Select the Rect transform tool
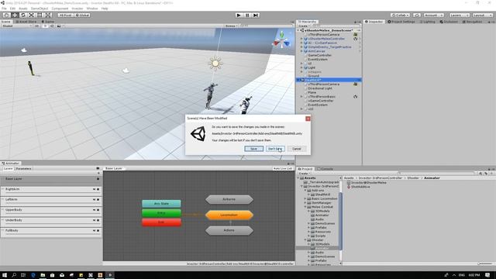This screenshot has width=496, height=279. pyautogui.click(x=40, y=15)
